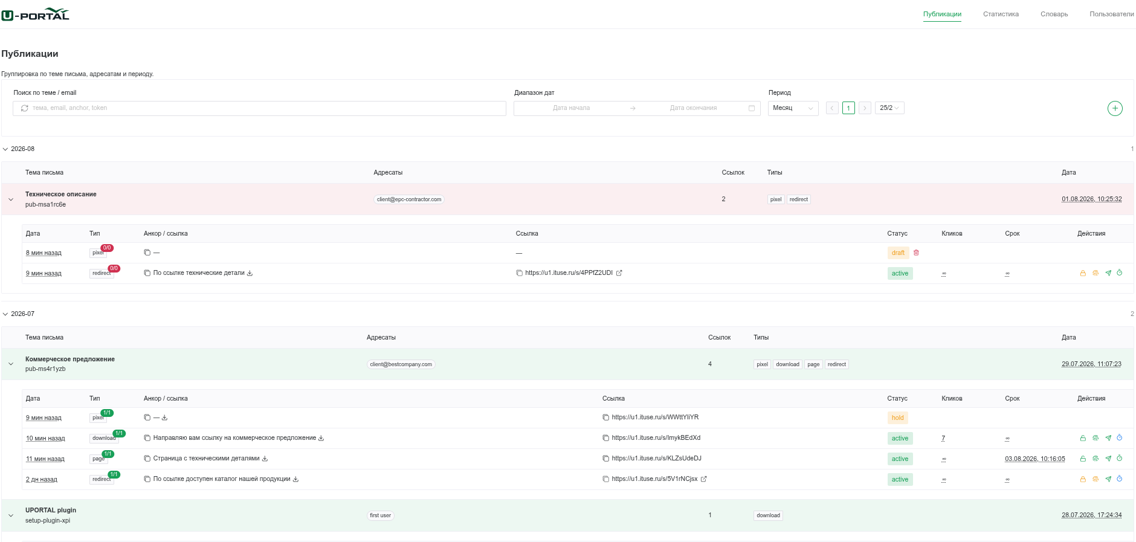The image size is (1136, 542).
Task: Open the U-PORTAL logo link
Action: (35, 14)
